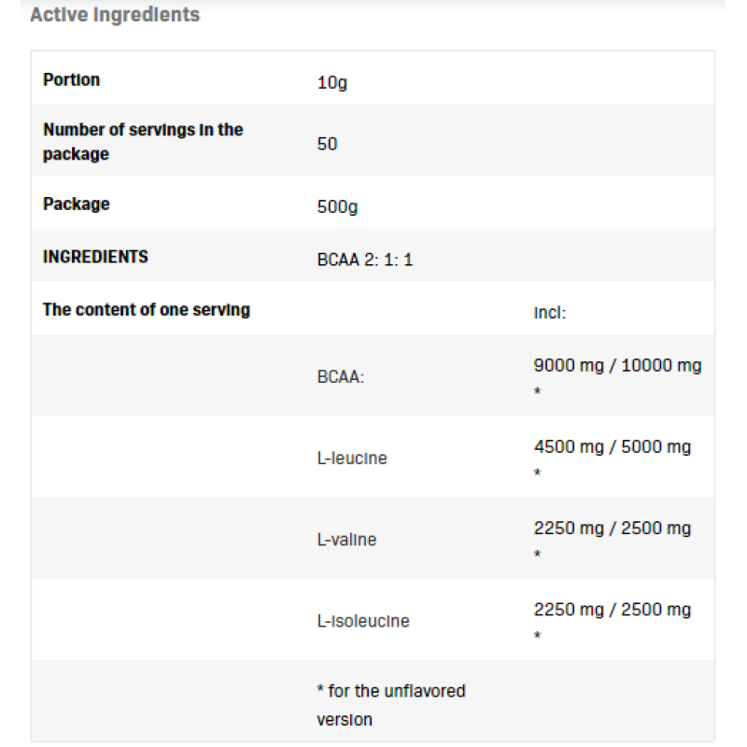Image resolution: width=747 pixels, height=747 pixels.
Task: Select The content of one serving label
Action: (146, 309)
